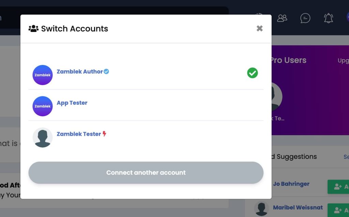Open Maribel Weissnat's profile
This screenshot has height=217, width=349.
(x=298, y=207)
